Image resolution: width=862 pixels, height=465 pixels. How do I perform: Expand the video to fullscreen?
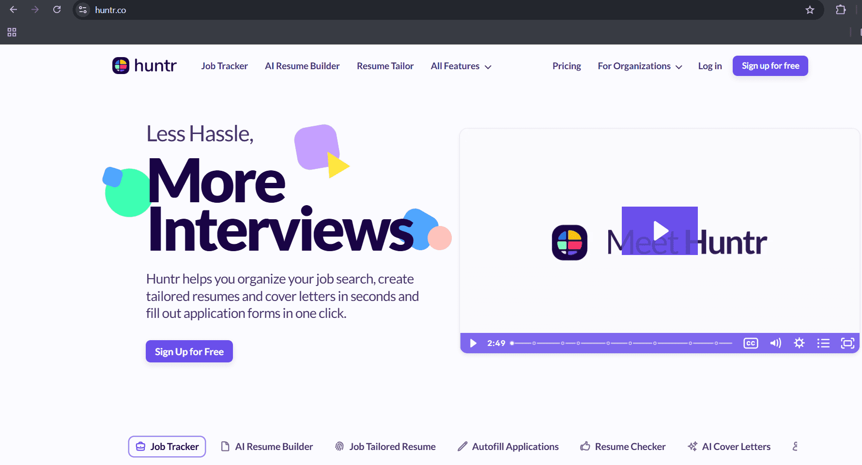[x=847, y=343]
